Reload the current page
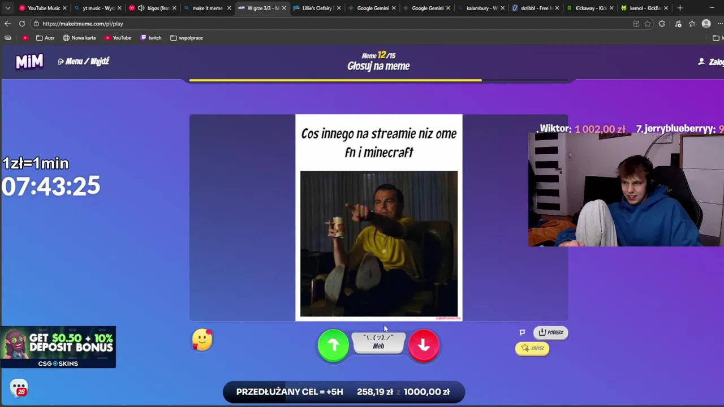 (x=21, y=24)
